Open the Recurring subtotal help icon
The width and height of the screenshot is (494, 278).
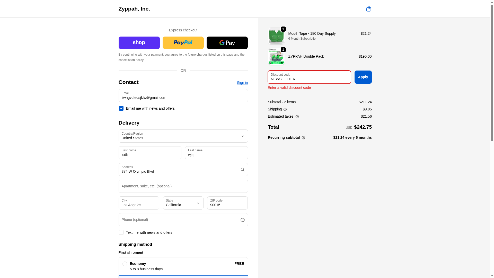(x=303, y=138)
